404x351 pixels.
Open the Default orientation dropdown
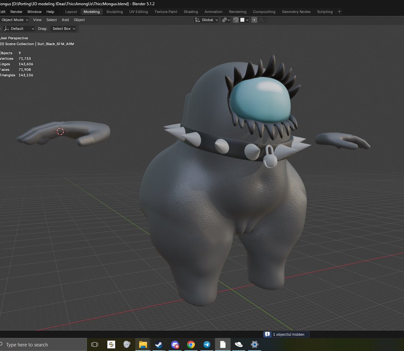point(19,29)
